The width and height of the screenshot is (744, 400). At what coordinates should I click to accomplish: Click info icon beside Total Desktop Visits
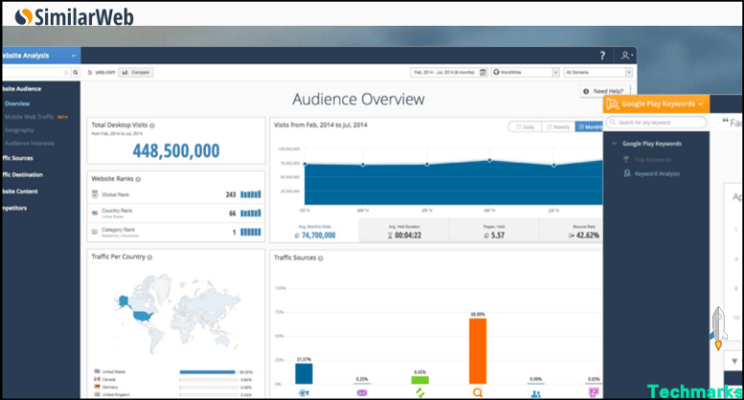(x=153, y=126)
